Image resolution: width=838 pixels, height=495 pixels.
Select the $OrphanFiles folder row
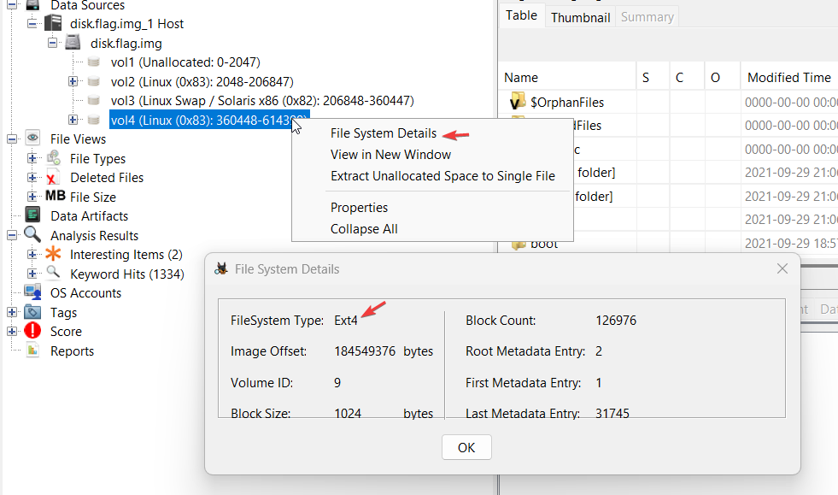point(567,103)
